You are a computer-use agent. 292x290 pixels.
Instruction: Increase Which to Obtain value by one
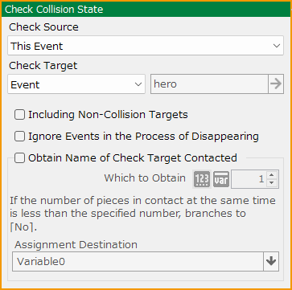click(x=272, y=175)
